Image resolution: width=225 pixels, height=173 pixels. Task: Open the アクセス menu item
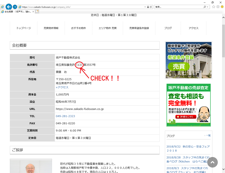(193, 28)
